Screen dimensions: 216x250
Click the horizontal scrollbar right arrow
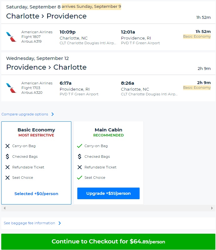(212, 208)
